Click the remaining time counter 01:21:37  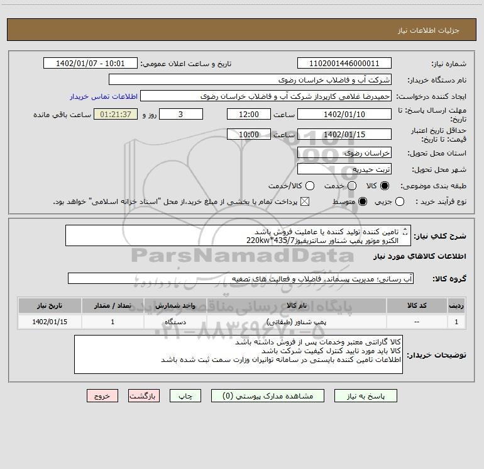(x=116, y=114)
